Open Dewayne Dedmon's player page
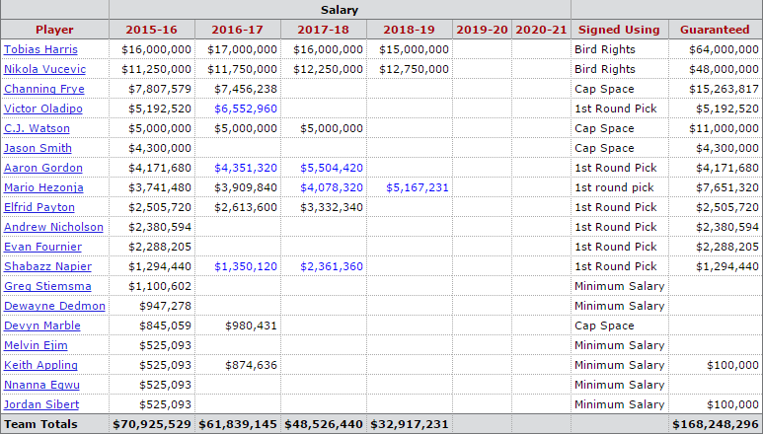Viewport: 763px width, 434px height. tap(54, 306)
